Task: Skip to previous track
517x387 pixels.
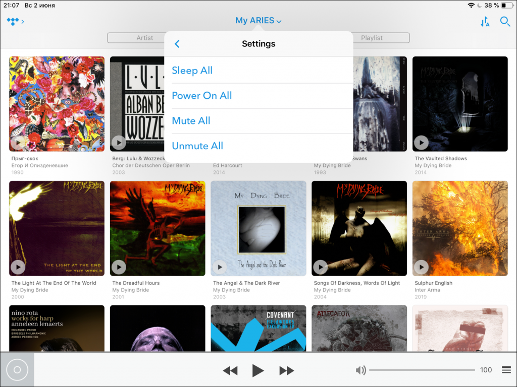Action: (230, 370)
